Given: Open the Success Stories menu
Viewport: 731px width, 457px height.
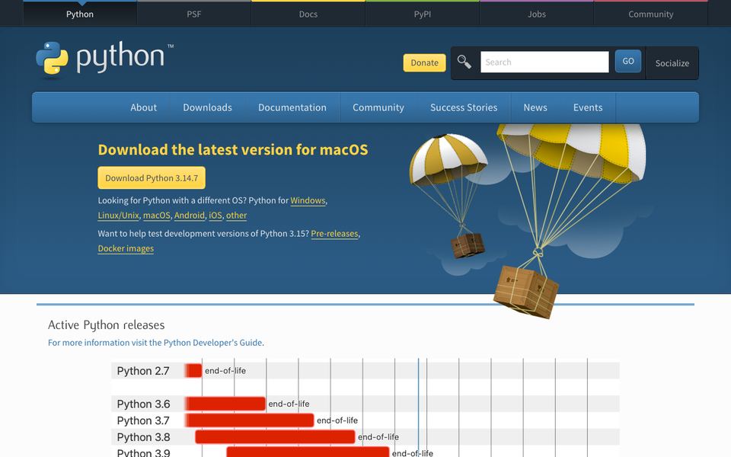Looking at the screenshot, I should [464, 107].
